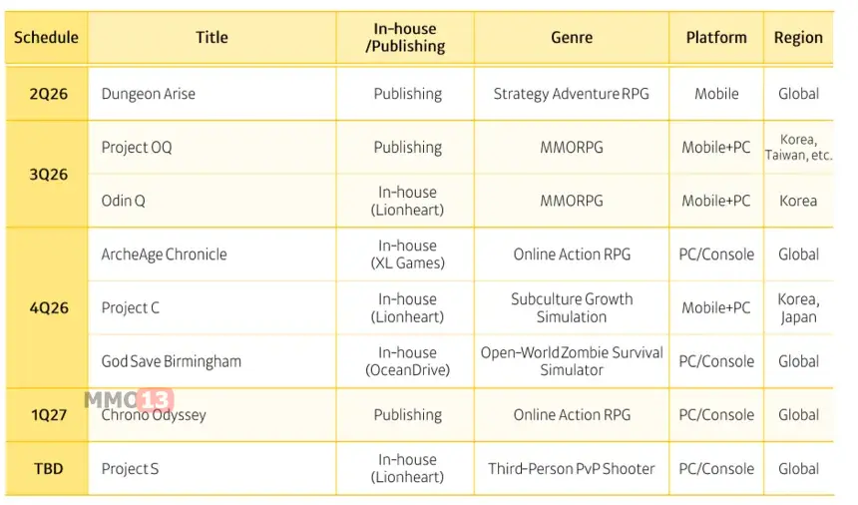Click the Schedule column header
858x505 pixels.
(46, 38)
